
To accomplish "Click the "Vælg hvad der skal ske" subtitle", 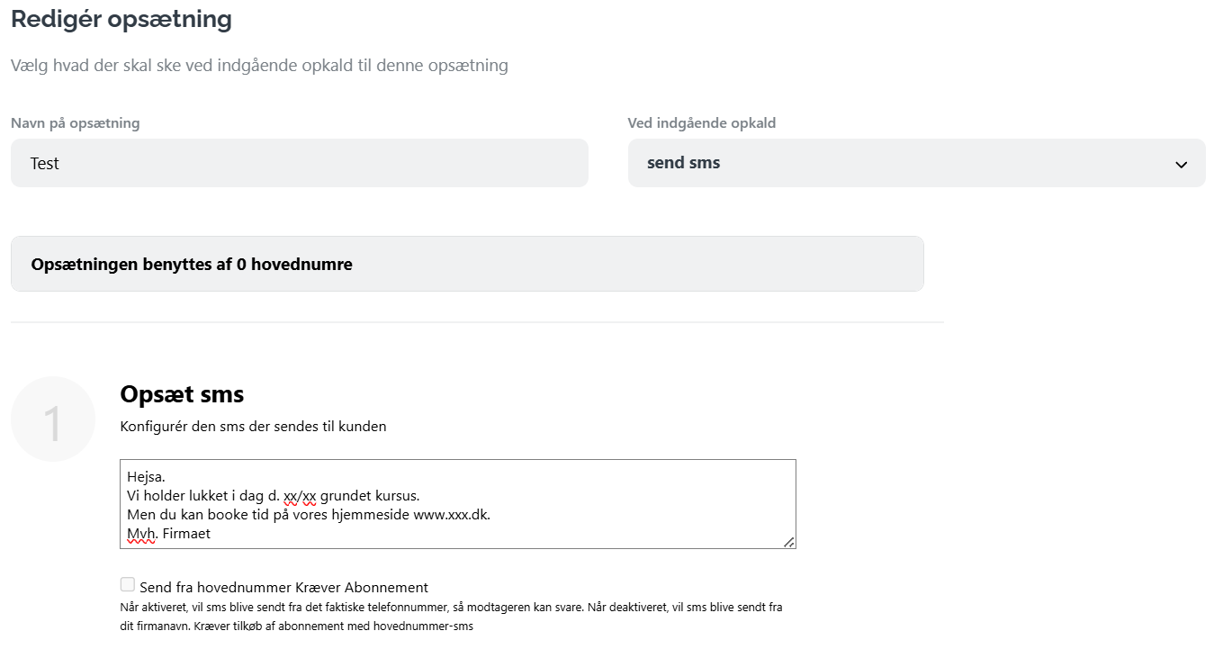I will (259, 66).
